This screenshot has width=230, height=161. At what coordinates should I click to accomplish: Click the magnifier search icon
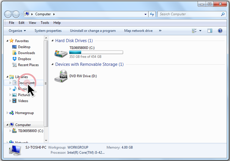(223, 14)
